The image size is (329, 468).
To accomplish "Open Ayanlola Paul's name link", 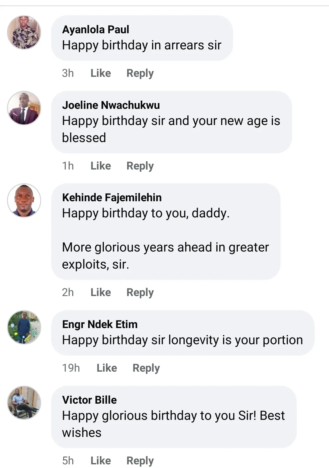I will tap(96, 30).
